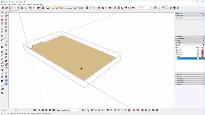The image size is (205, 115).
Task: Choose the Polygon tool
Action: [6, 31]
